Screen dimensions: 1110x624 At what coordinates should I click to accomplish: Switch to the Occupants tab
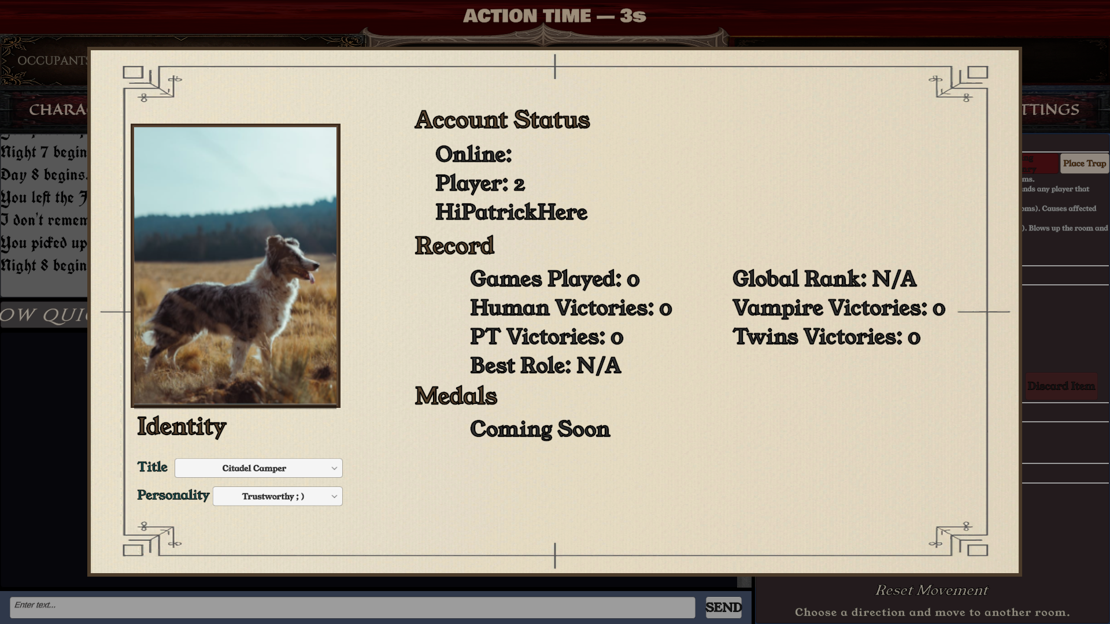(x=53, y=61)
